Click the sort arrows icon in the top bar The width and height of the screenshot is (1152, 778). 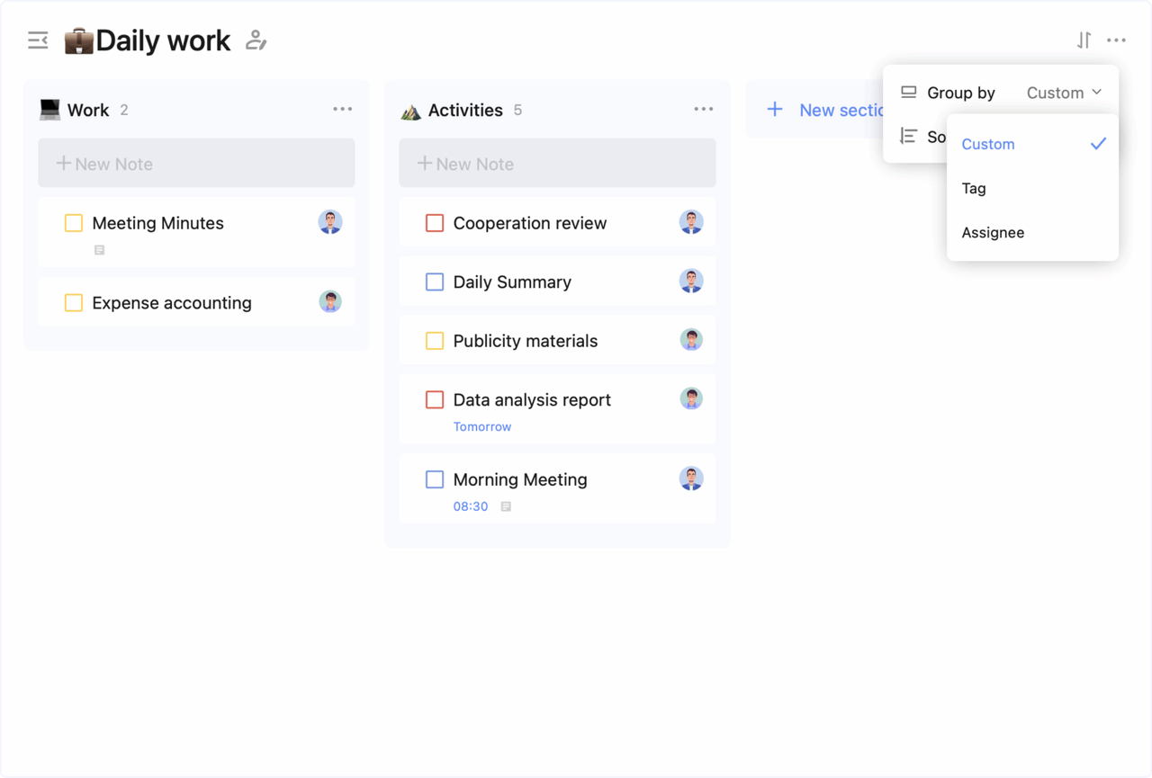(1083, 40)
